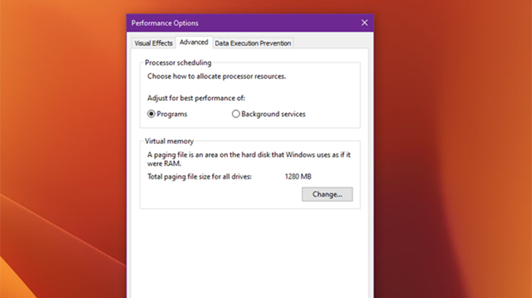The image size is (532, 298).
Task: Select the Advanced tab
Action: (194, 42)
